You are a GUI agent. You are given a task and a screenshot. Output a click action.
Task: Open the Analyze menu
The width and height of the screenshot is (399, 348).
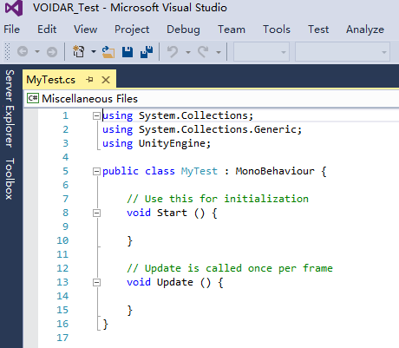[365, 30]
